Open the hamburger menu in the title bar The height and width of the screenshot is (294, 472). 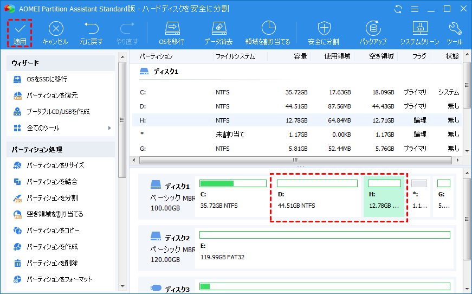(415, 9)
